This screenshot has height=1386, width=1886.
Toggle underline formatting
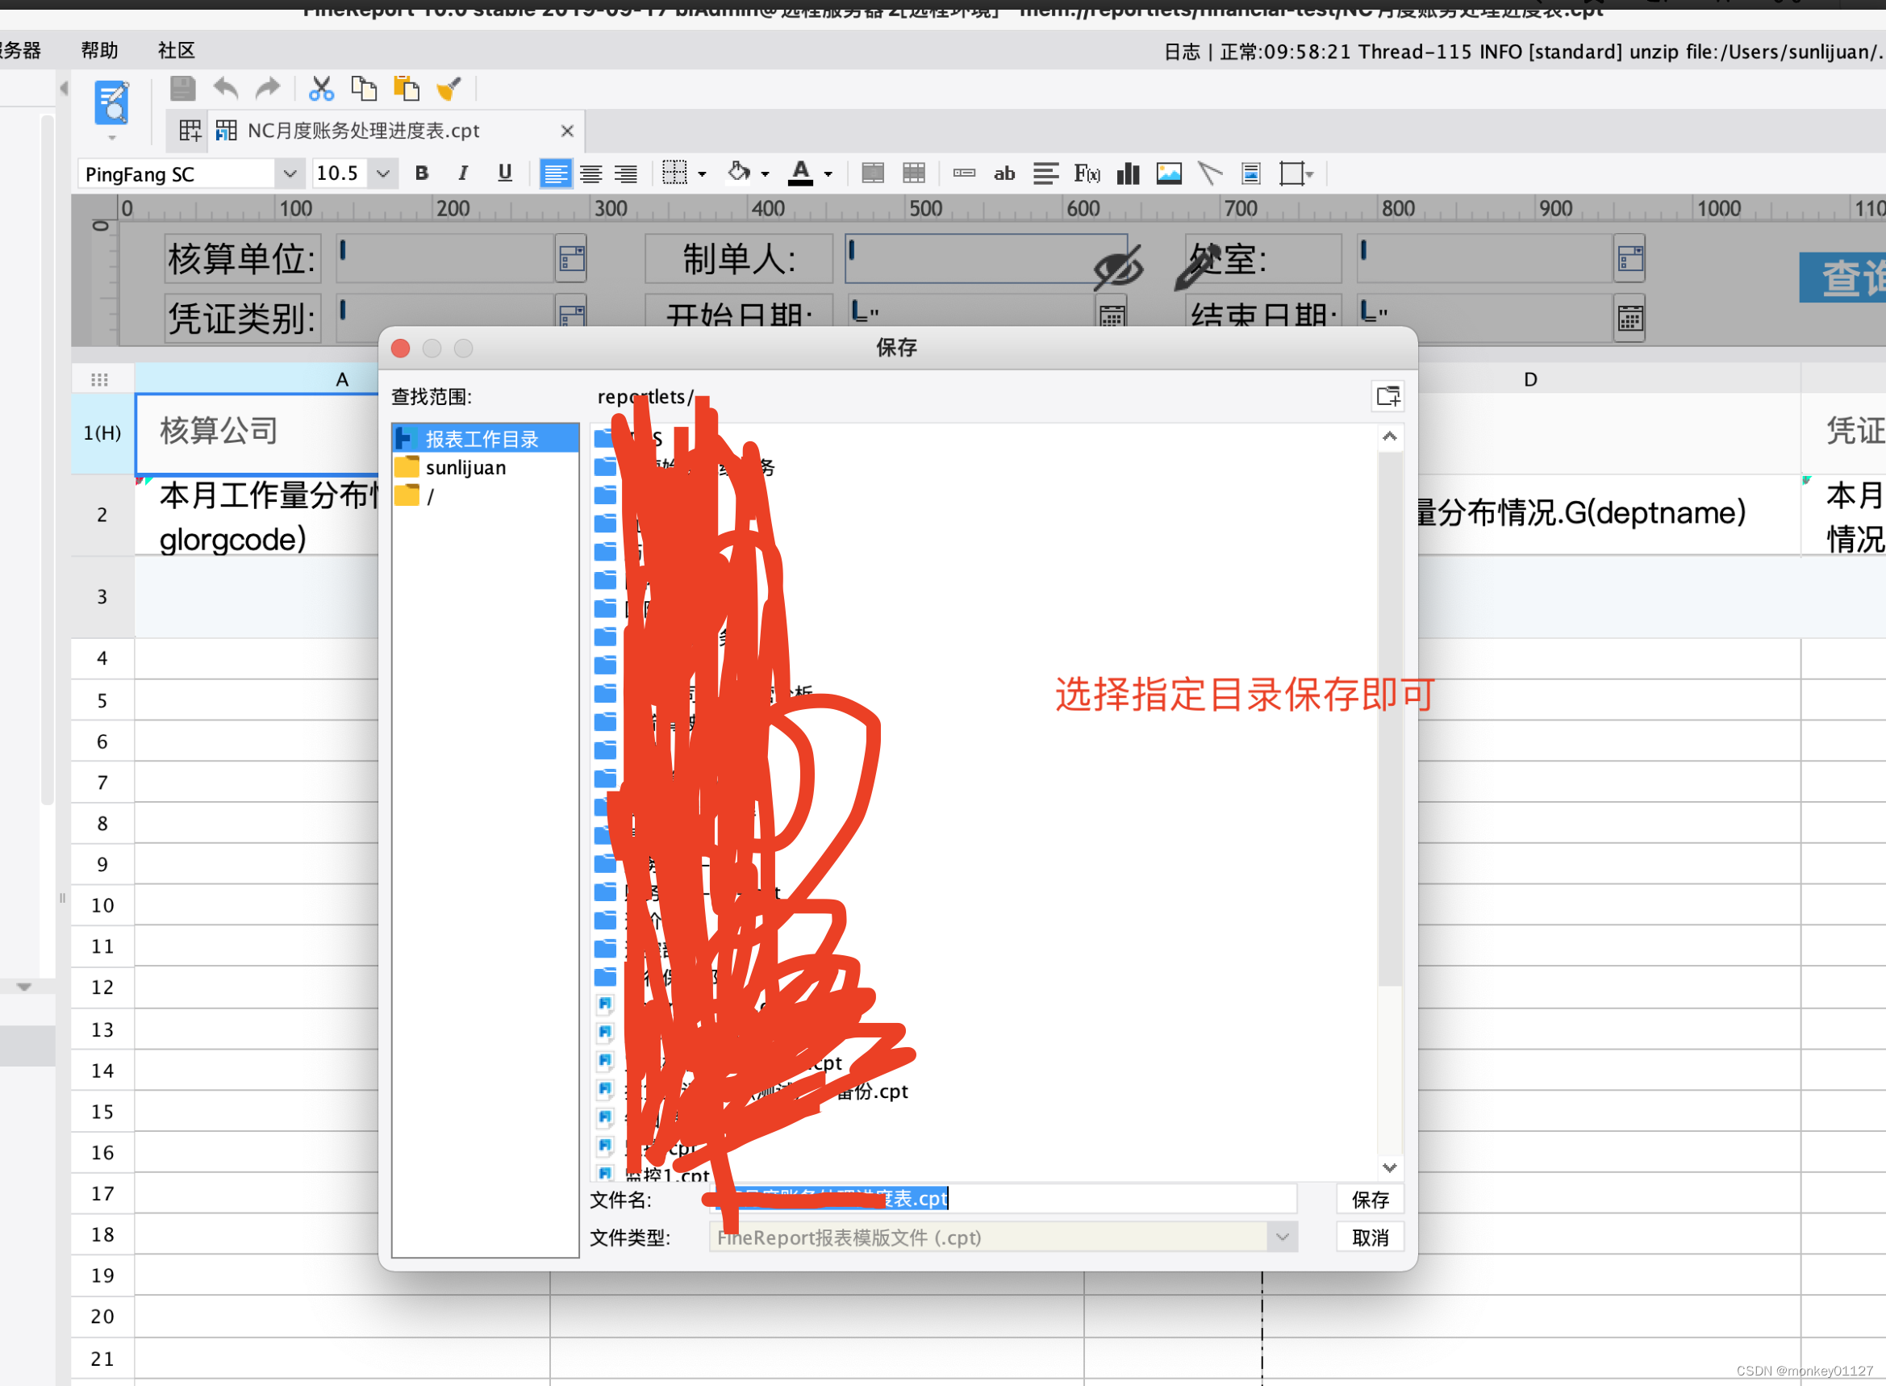pyautogui.click(x=504, y=173)
